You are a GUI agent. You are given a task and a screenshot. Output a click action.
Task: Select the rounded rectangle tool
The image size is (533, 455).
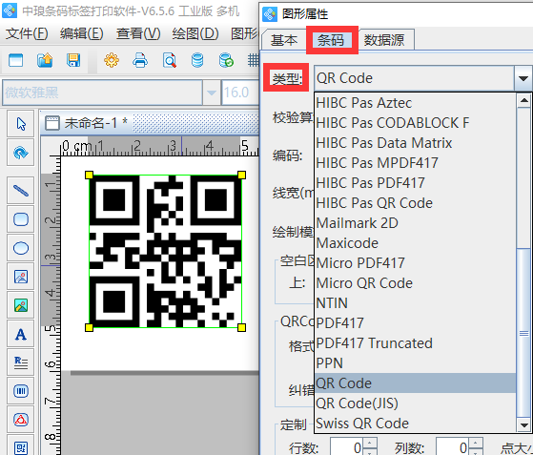[21, 219]
